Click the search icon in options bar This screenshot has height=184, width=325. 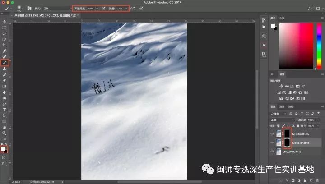pyautogui.click(x=310, y=9)
